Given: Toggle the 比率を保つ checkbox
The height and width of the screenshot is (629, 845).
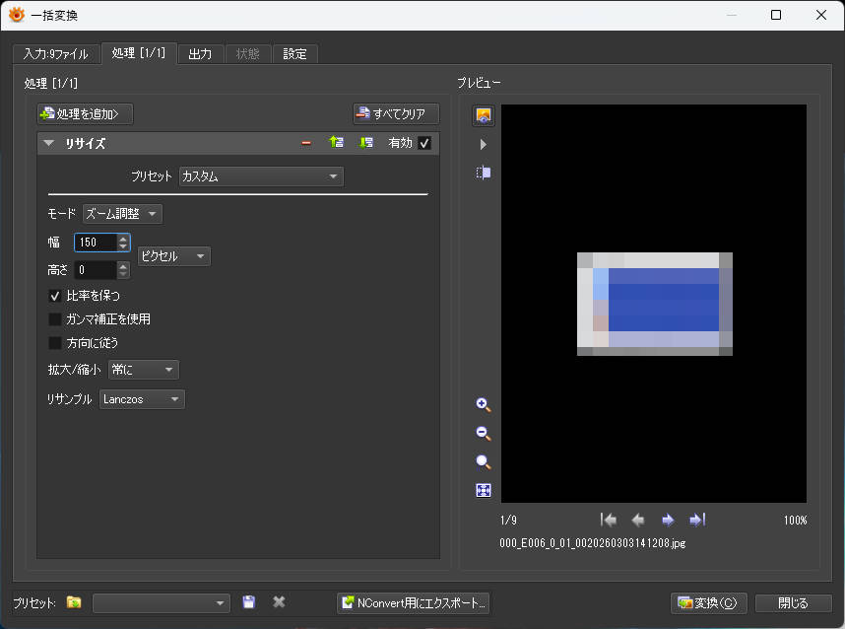Looking at the screenshot, I should pos(55,295).
